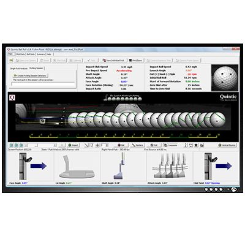Toggle the Ball overlay button
Image resolution: width=245 pixels, height=245 pixels.
pos(121,145)
